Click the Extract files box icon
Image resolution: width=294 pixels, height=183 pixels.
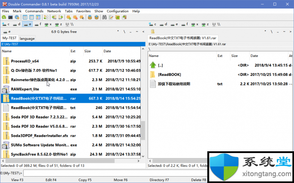[x=97, y=18]
